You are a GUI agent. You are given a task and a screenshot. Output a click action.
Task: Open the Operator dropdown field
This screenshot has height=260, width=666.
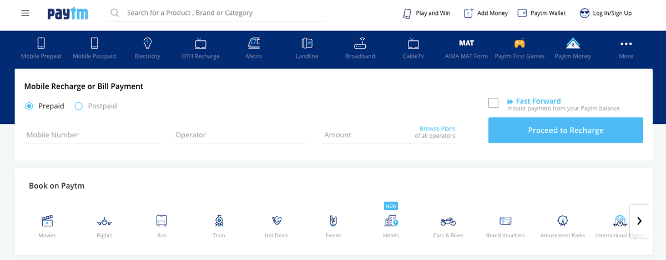(240, 135)
